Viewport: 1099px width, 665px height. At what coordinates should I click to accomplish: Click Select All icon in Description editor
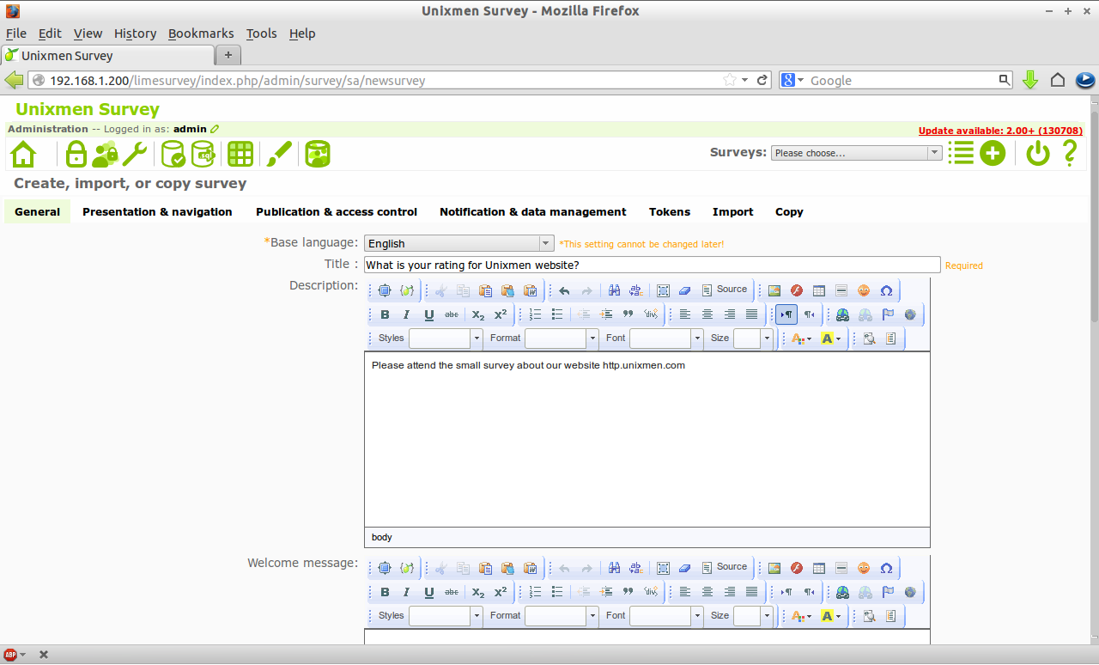tap(663, 290)
